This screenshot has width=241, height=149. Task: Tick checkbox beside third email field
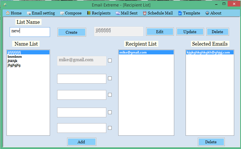tap(110, 95)
